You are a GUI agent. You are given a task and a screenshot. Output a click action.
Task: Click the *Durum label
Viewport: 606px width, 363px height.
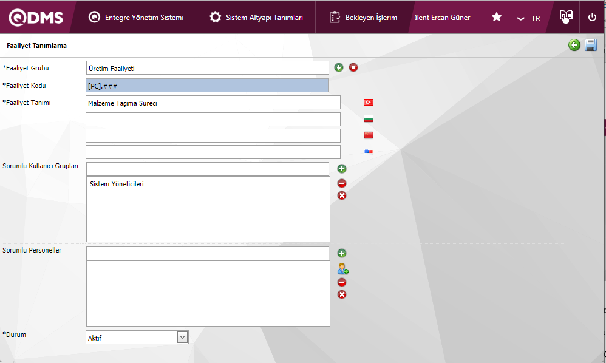tap(15, 334)
